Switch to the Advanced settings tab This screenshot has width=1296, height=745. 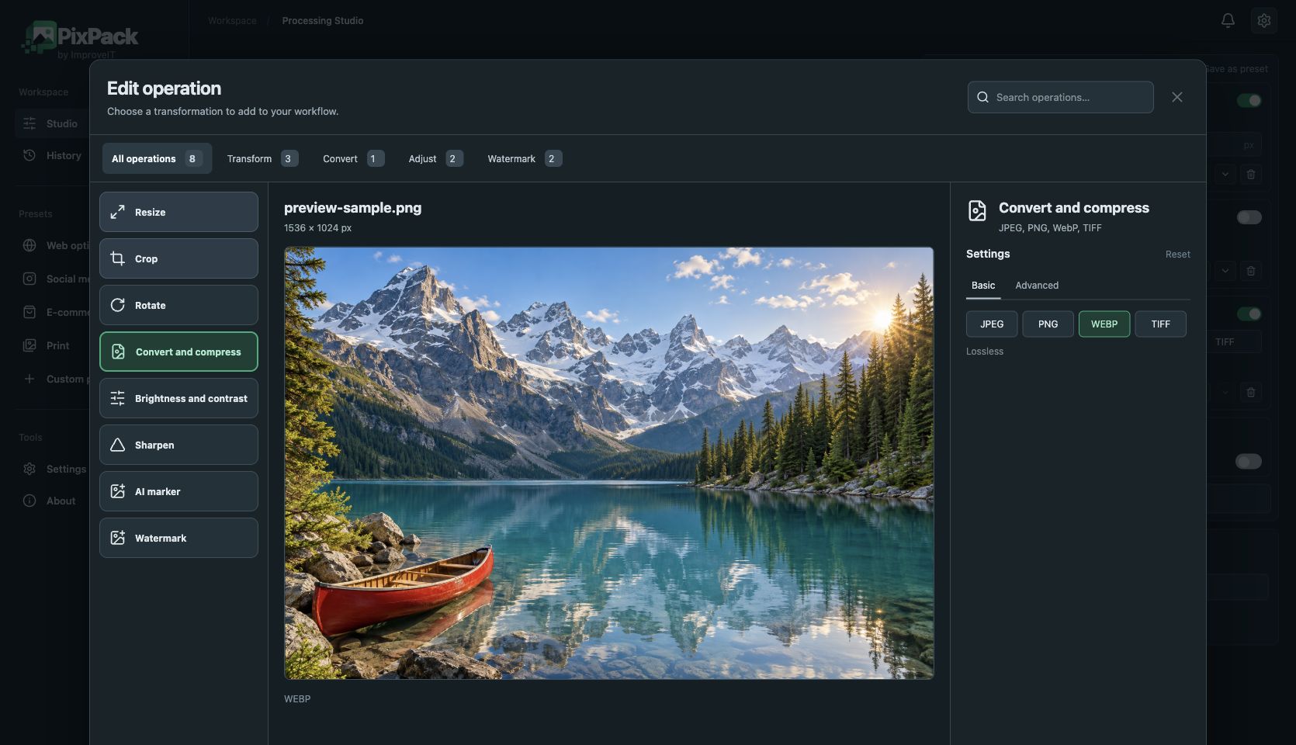tap(1037, 285)
